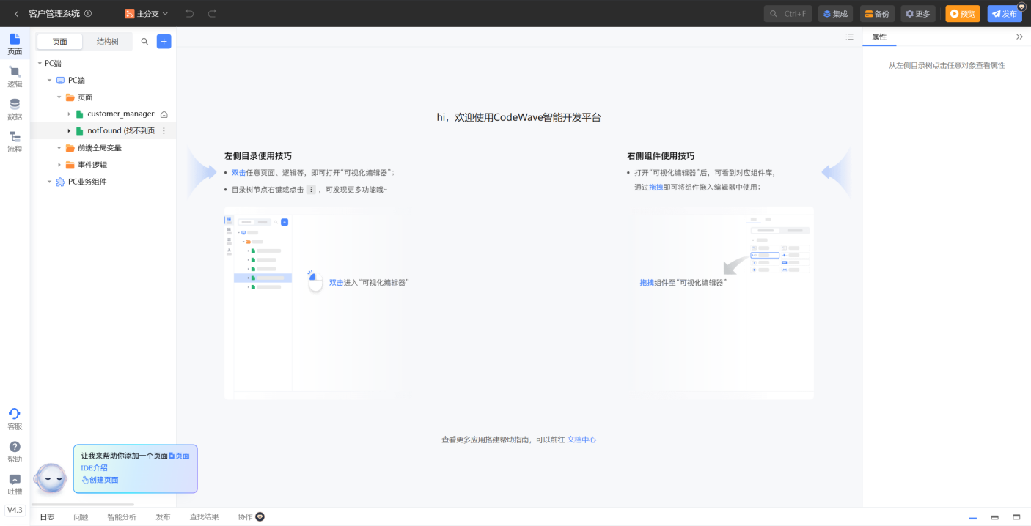Open the 发布 tab in bottom bar
The image size is (1031, 526).
163,516
